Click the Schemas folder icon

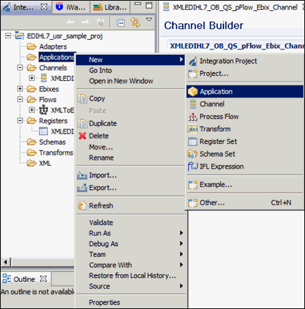(32, 142)
